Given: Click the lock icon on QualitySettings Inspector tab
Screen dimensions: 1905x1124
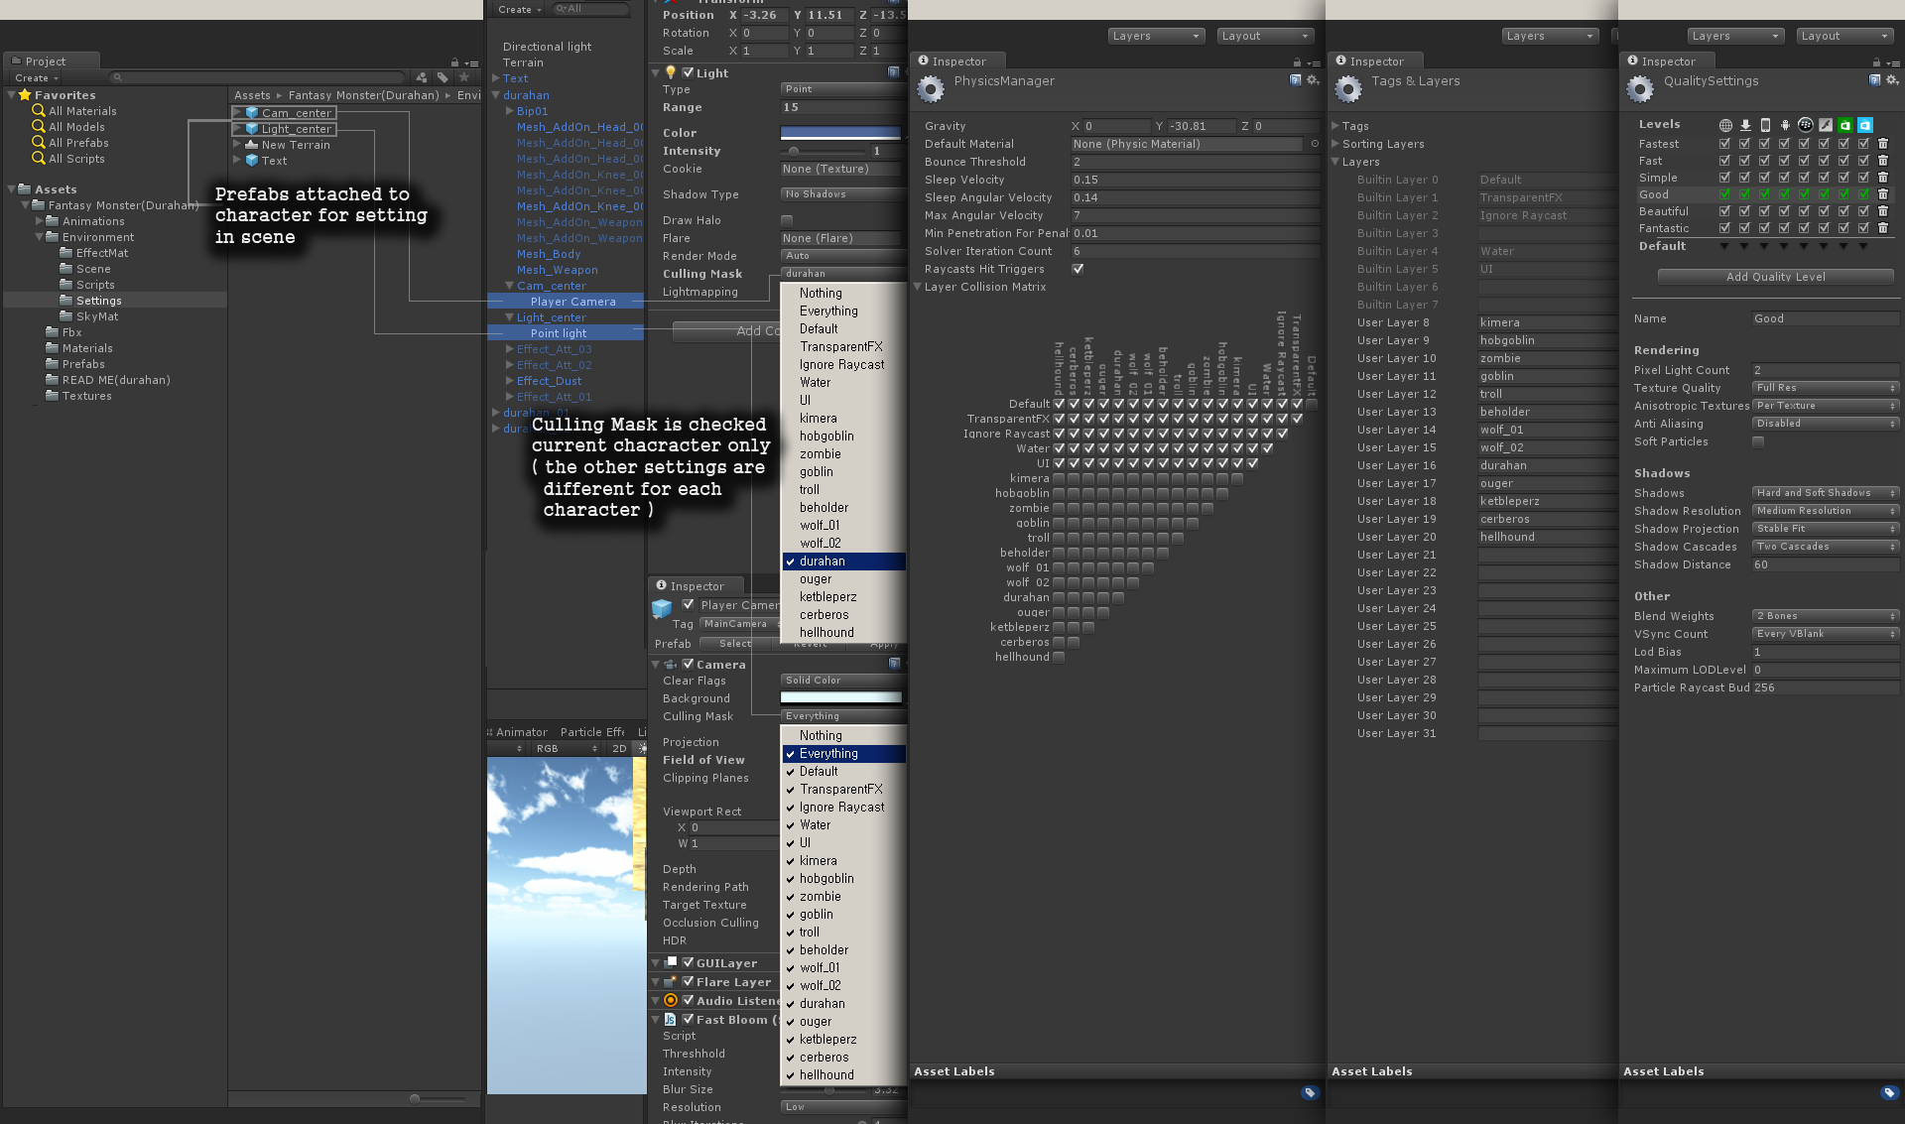Looking at the screenshot, I should (x=1876, y=62).
